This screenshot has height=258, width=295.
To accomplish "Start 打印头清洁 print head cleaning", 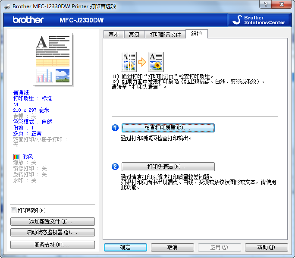I will click(168, 167).
